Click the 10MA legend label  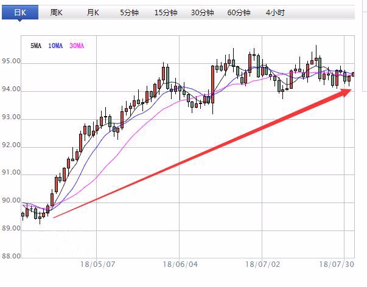55,46
